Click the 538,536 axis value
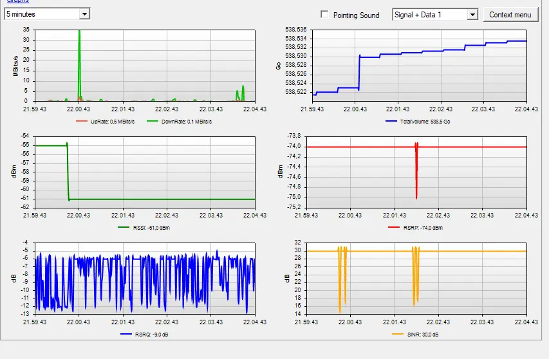 [296, 30]
